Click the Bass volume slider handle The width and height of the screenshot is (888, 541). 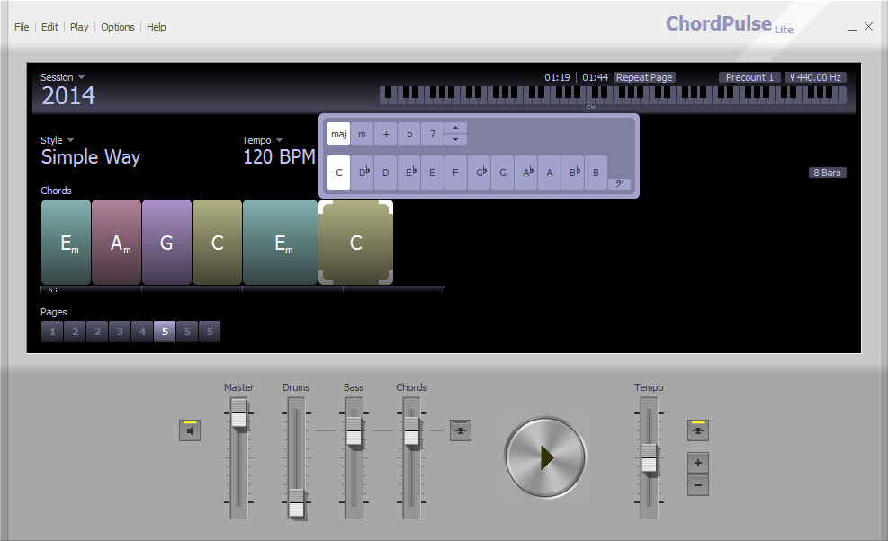(x=354, y=432)
